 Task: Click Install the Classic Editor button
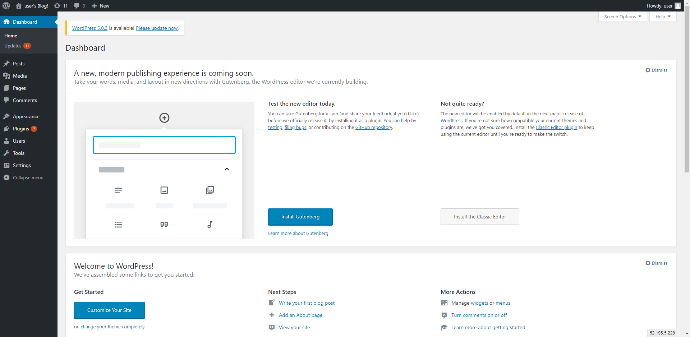(480, 217)
